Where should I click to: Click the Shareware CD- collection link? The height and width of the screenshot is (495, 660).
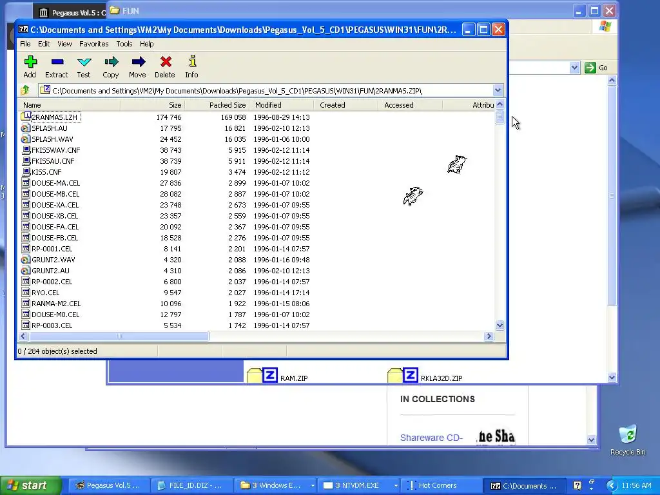click(x=431, y=438)
